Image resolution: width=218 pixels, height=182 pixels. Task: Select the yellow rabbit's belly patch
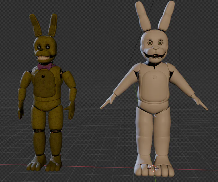coord(45,83)
